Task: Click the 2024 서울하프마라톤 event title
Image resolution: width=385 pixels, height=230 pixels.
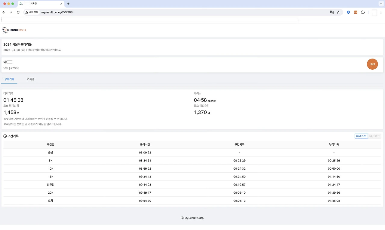Action: [x=17, y=44]
